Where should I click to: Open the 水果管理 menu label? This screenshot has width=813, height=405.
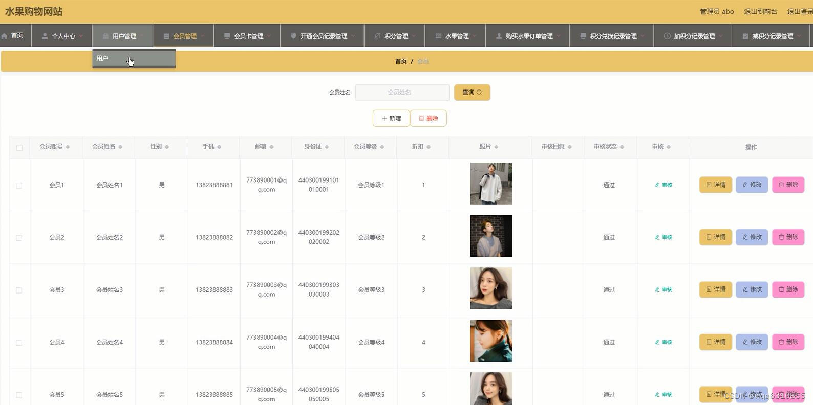pyautogui.click(x=457, y=36)
